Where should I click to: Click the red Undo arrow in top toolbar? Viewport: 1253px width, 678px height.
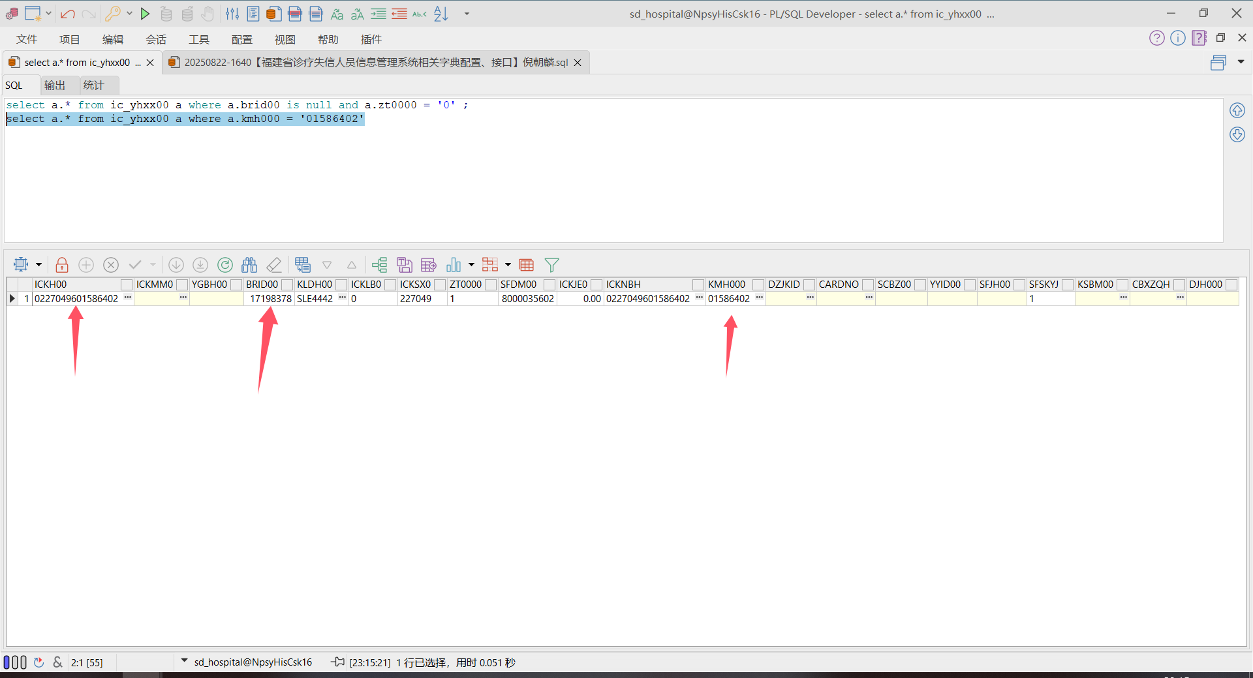point(68,14)
